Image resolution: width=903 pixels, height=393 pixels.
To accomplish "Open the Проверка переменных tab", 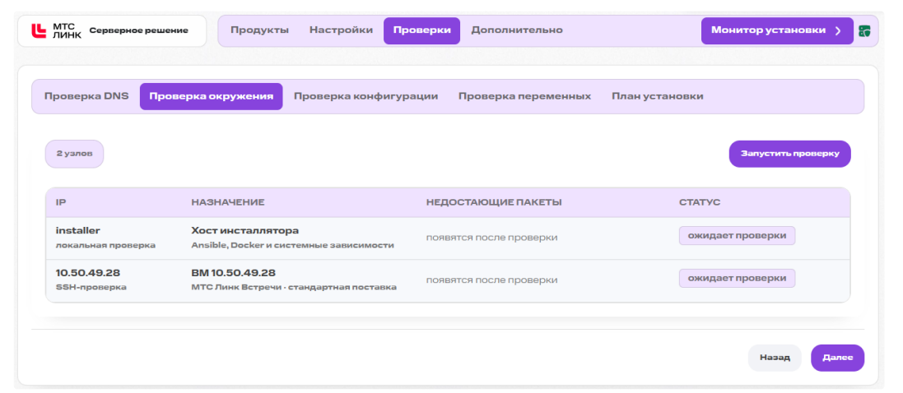I will pyautogui.click(x=524, y=96).
